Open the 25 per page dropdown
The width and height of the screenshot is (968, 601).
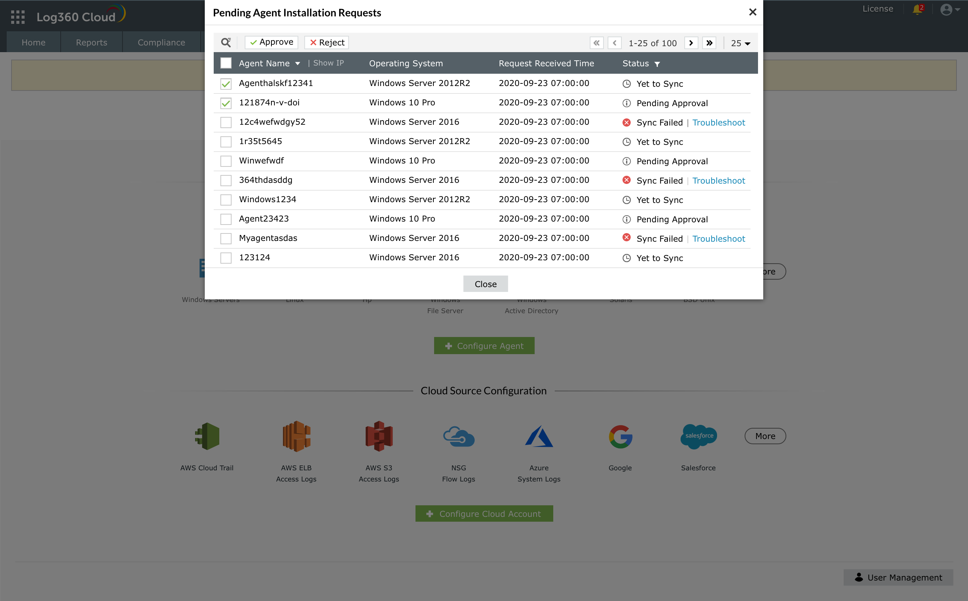point(740,43)
